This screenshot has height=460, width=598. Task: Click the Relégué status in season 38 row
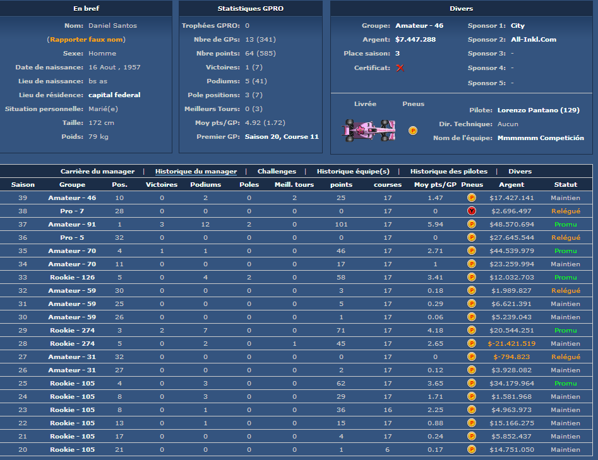click(566, 211)
